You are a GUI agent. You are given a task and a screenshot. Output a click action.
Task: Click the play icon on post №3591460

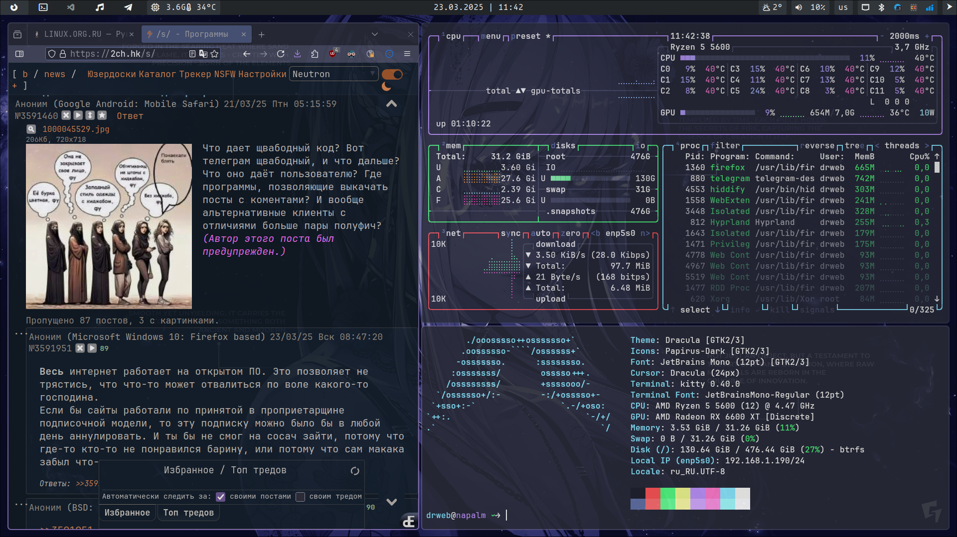point(78,115)
